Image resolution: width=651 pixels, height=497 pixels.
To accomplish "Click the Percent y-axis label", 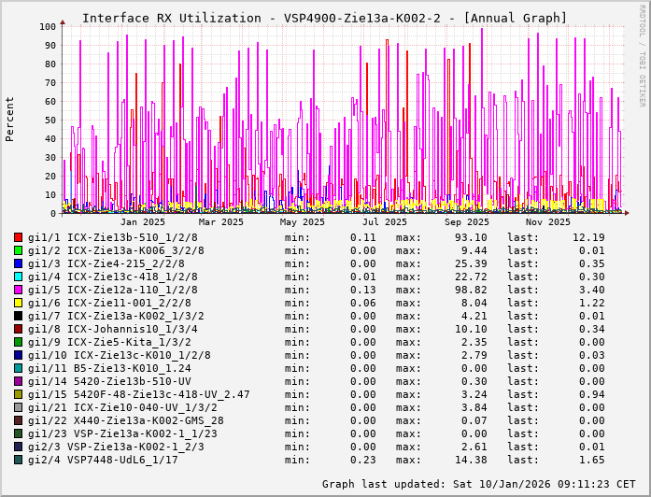I will (x=10, y=119).
